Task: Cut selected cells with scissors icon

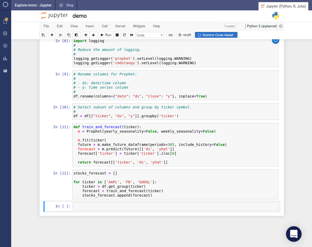Action: [x=61, y=35]
